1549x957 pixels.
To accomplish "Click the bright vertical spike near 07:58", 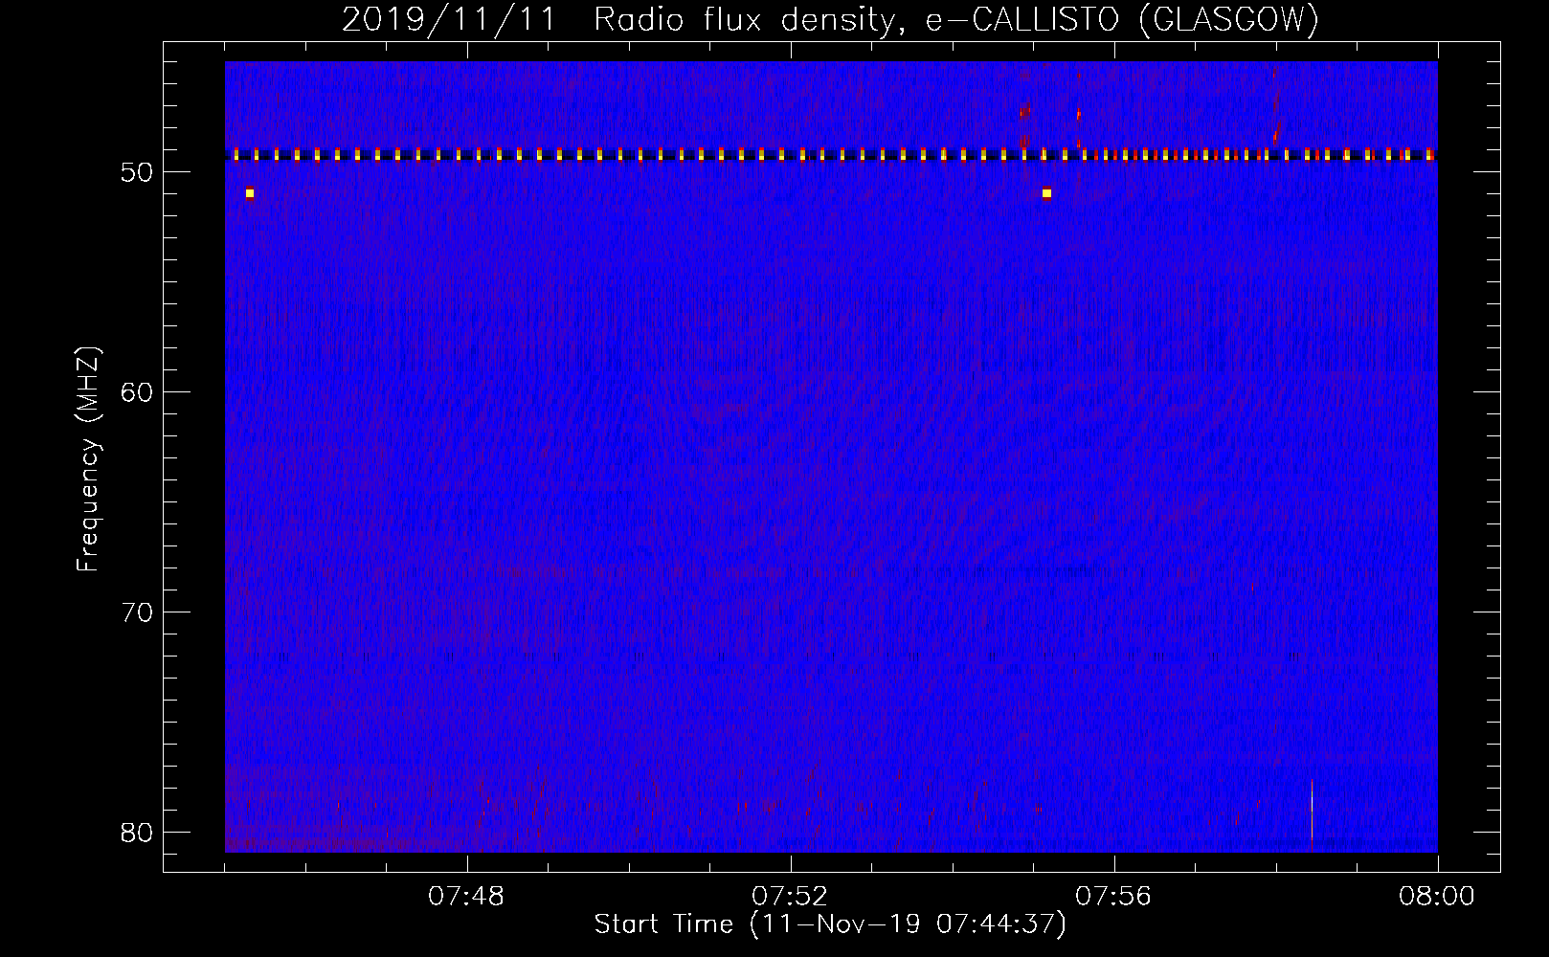I will click(1312, 814).
